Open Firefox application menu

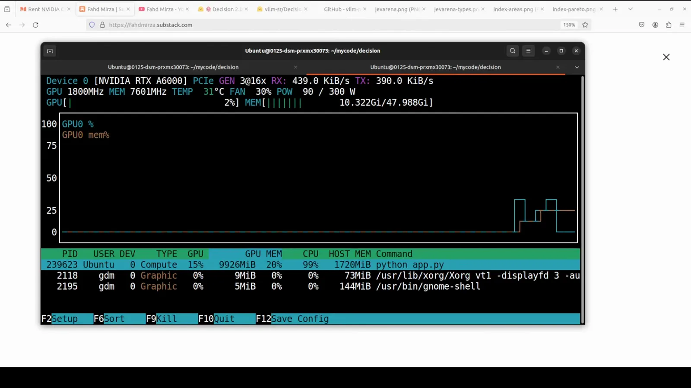(x=682, y=25)
